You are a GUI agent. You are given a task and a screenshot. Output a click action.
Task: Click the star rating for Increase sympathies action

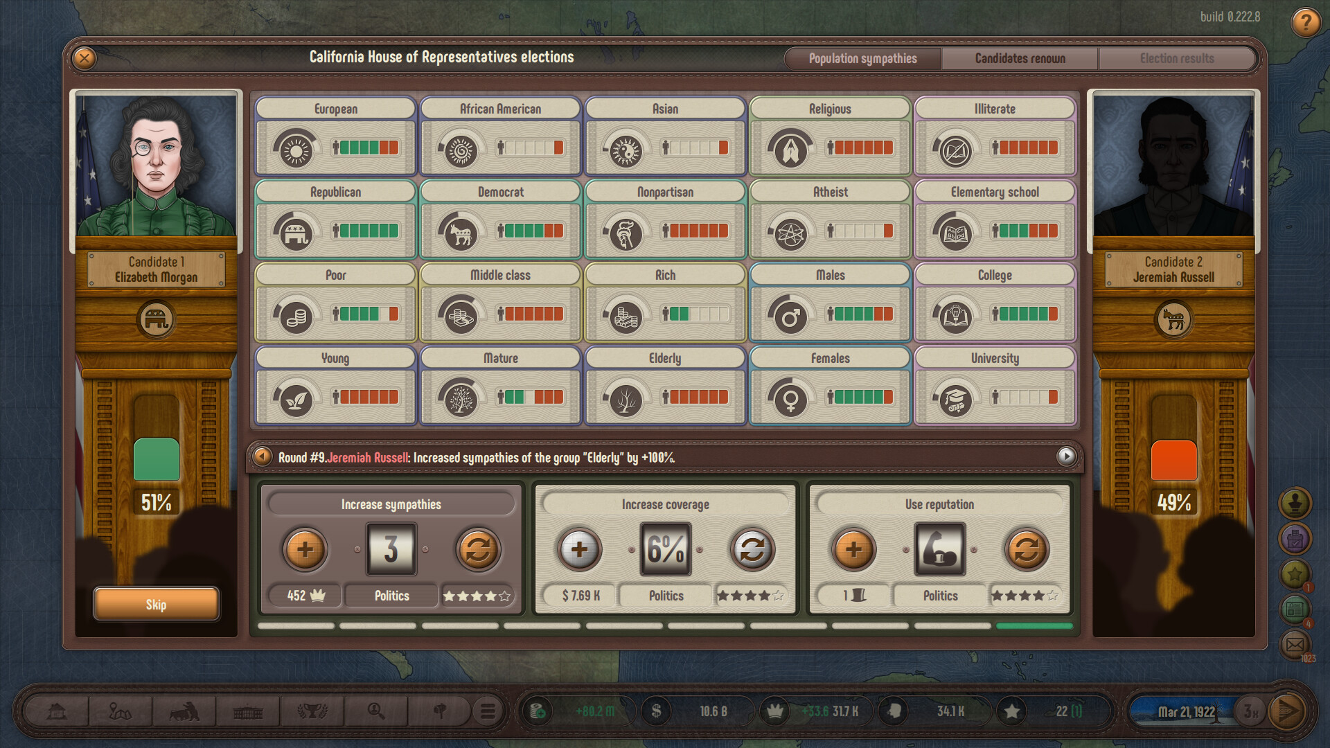[x=475, y=594]
